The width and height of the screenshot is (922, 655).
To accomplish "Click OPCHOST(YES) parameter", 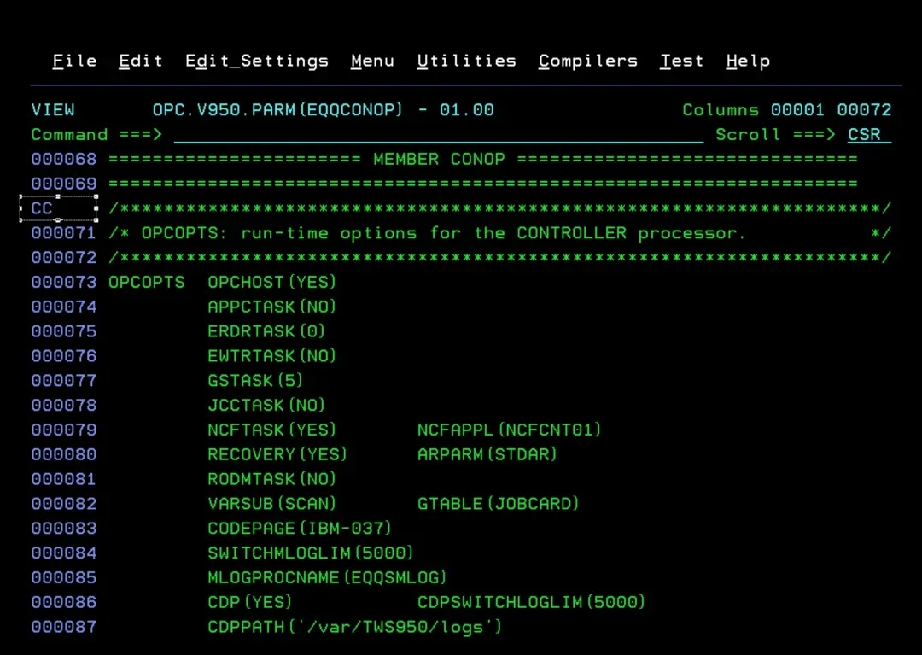I will (x=271, y=283).
